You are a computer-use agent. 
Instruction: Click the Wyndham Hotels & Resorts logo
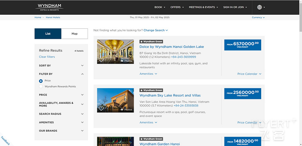coord(49,7)
